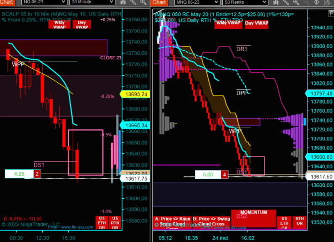Viewport: 334px width, 242px height.
Task: Click the DPP pivot label
Action: pos(242,93)
